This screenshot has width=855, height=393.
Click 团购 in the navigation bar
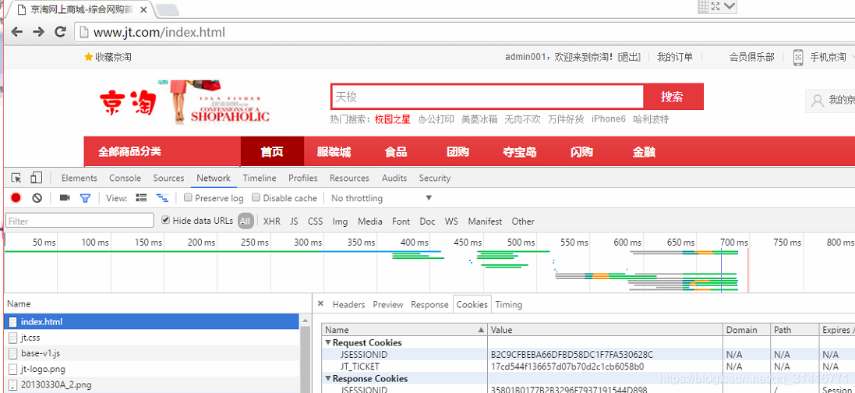pyautogui.click(x=458, y=152)
